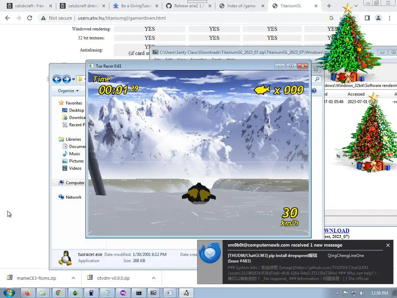Switch to Index of /gamo tab
Screen dimensions: 397x298
point(241,6)
